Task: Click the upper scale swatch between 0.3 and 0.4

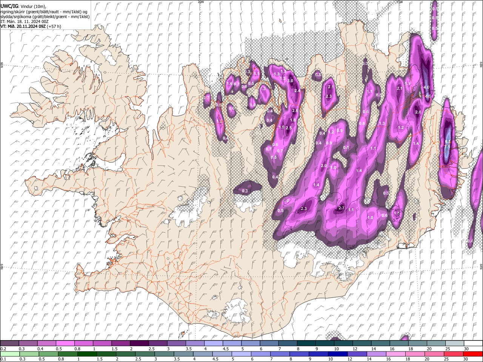Action: point(28,343)
